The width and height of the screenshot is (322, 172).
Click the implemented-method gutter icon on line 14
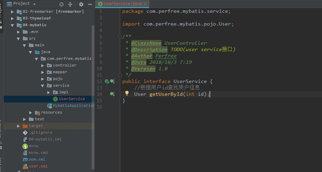pyautogui.click(x=112, y=94)
